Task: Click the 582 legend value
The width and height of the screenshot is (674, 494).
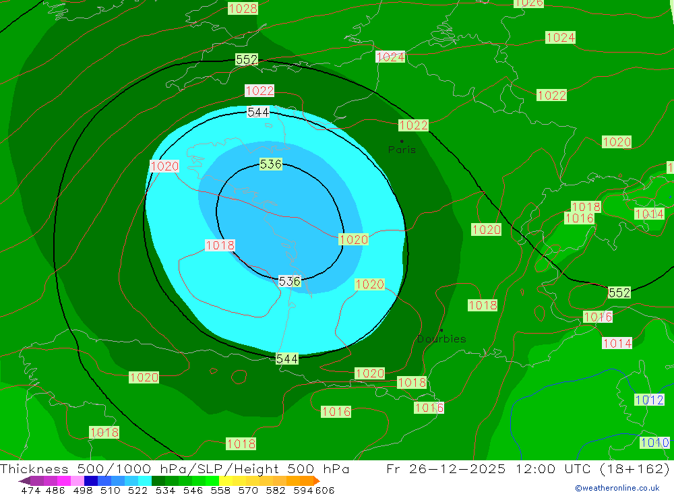Action: 276,491
